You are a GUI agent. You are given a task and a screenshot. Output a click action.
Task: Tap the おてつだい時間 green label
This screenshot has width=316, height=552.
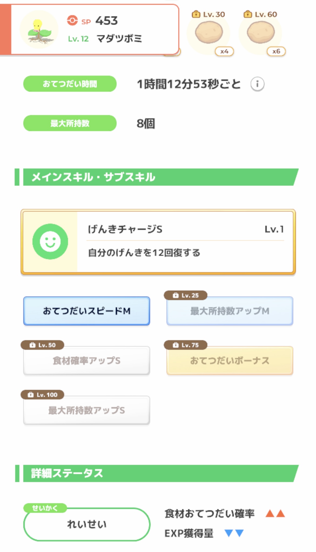click(x=70, y=84)
